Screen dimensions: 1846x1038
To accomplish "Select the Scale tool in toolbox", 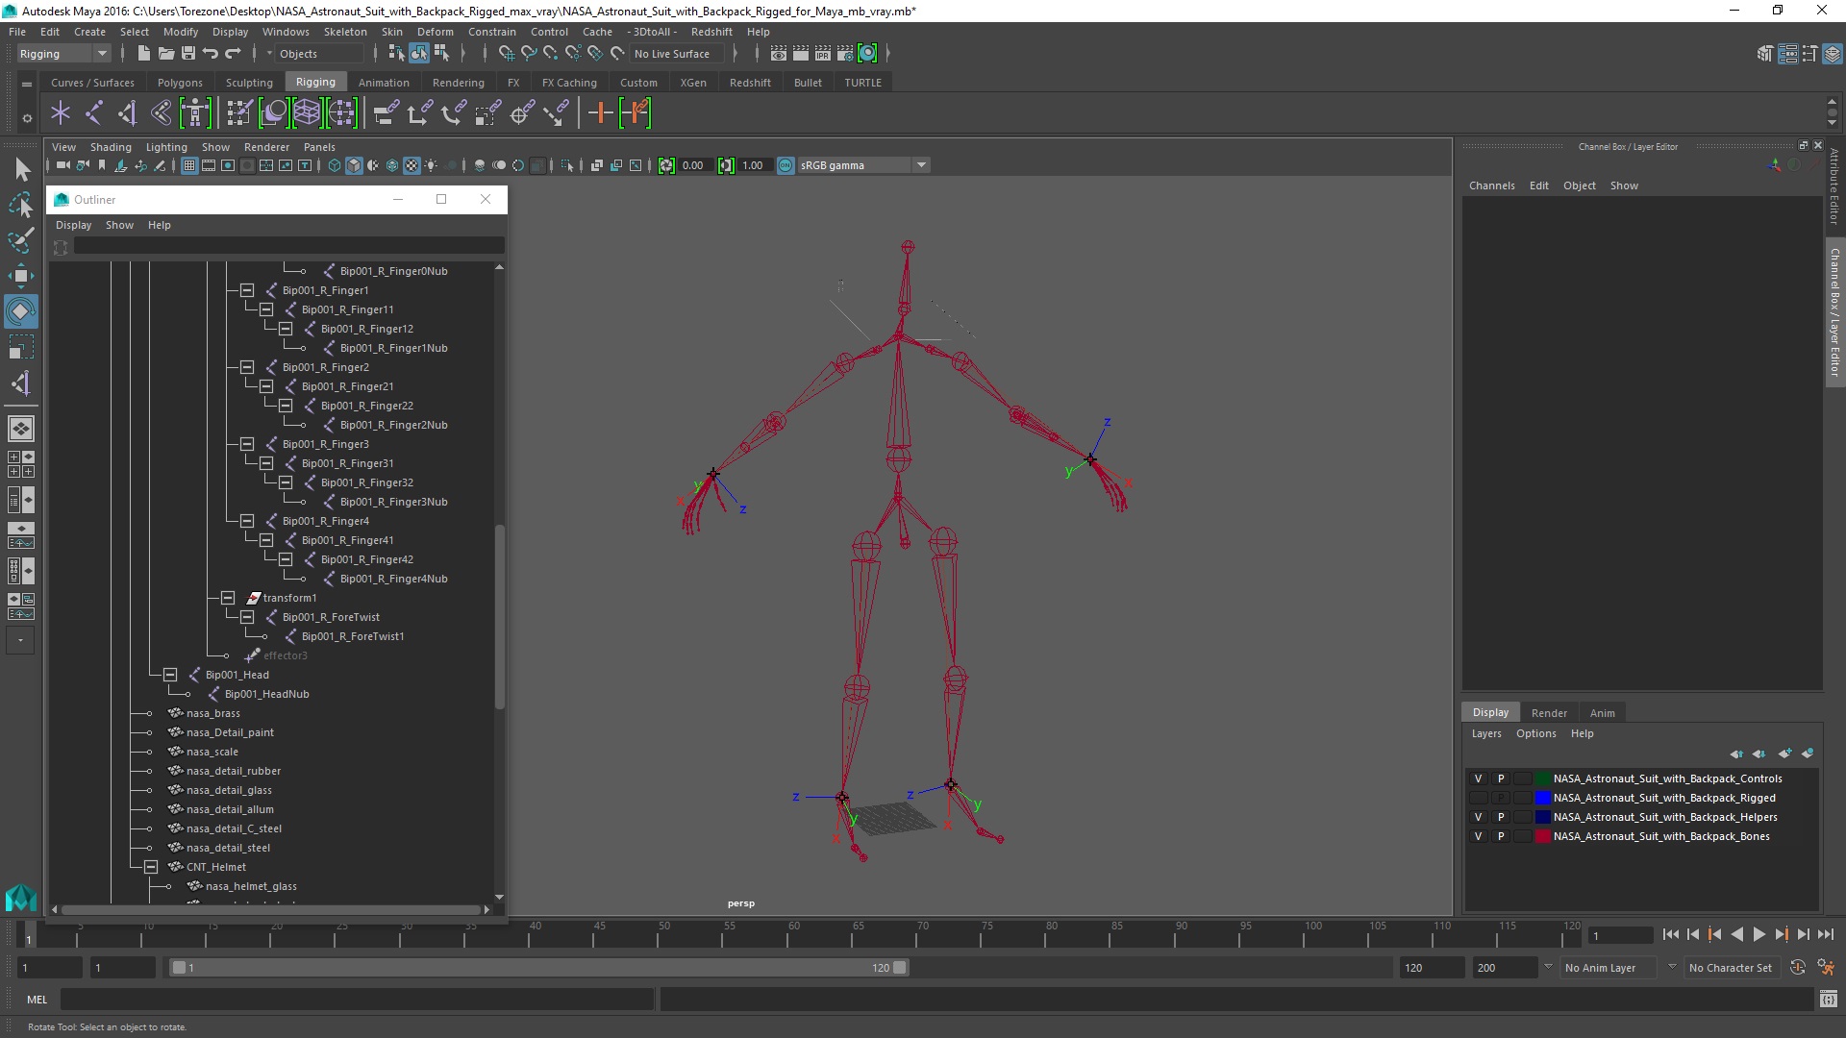I will 21,347.
